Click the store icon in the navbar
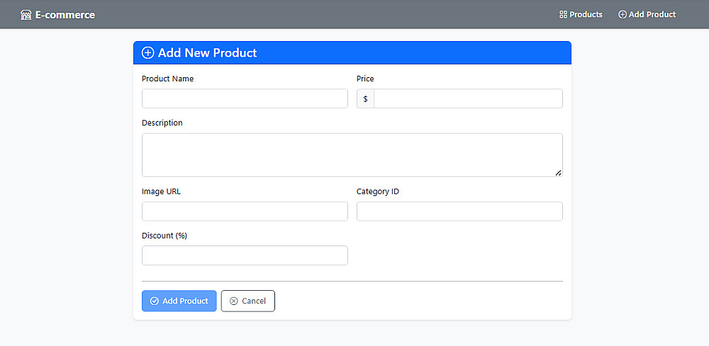Viewport: 709px width, 346px height. 26,15
